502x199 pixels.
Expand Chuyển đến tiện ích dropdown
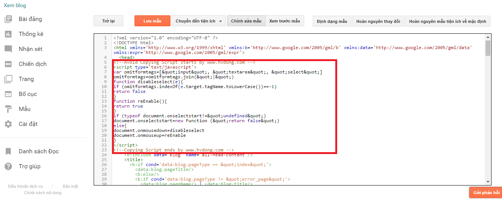(x=199, y=21)
